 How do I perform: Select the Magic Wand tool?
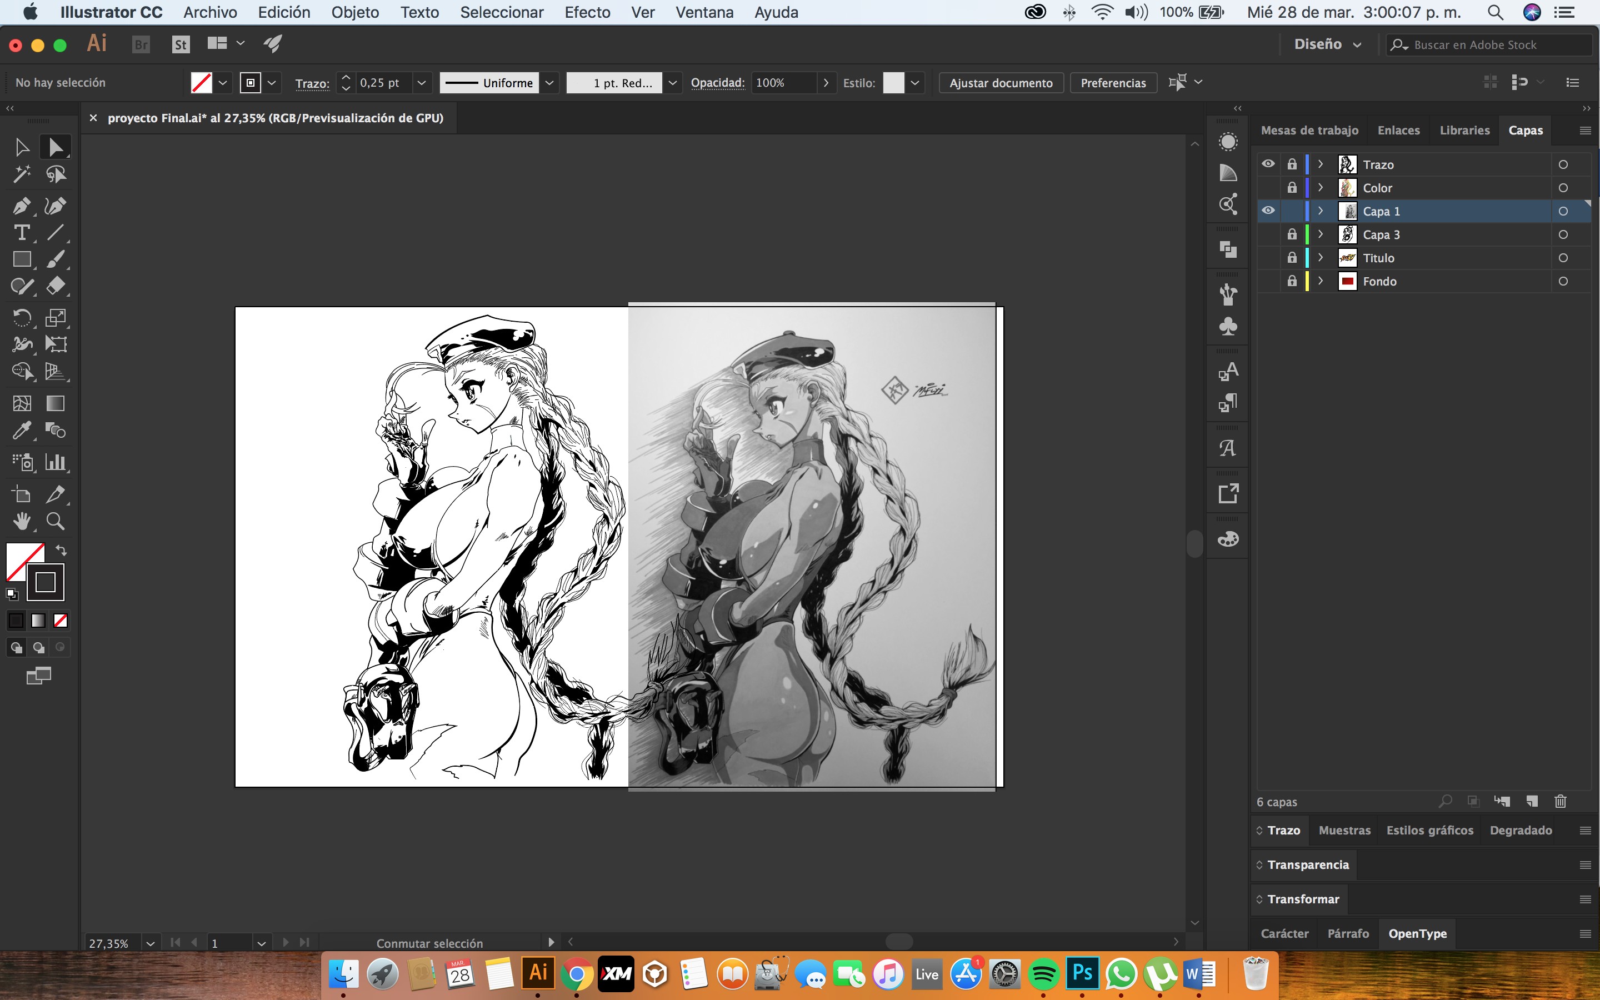[x=22, y=174]
